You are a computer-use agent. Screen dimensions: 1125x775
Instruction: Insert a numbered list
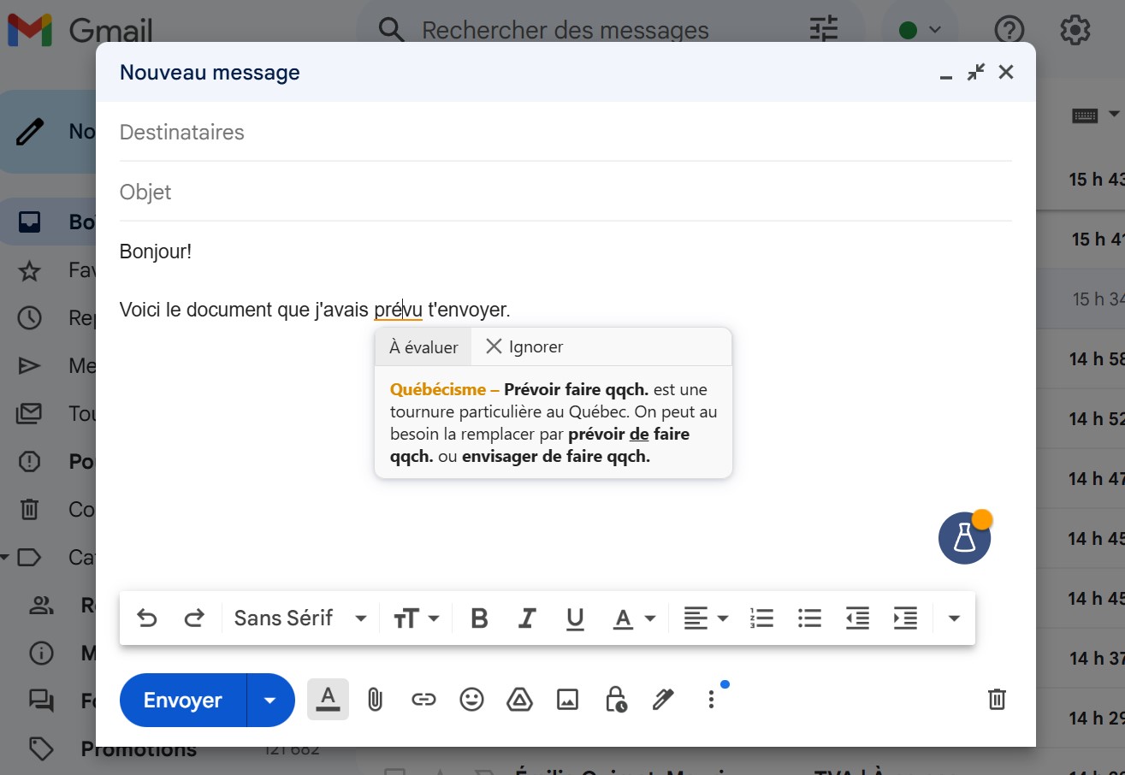point(761,618)
